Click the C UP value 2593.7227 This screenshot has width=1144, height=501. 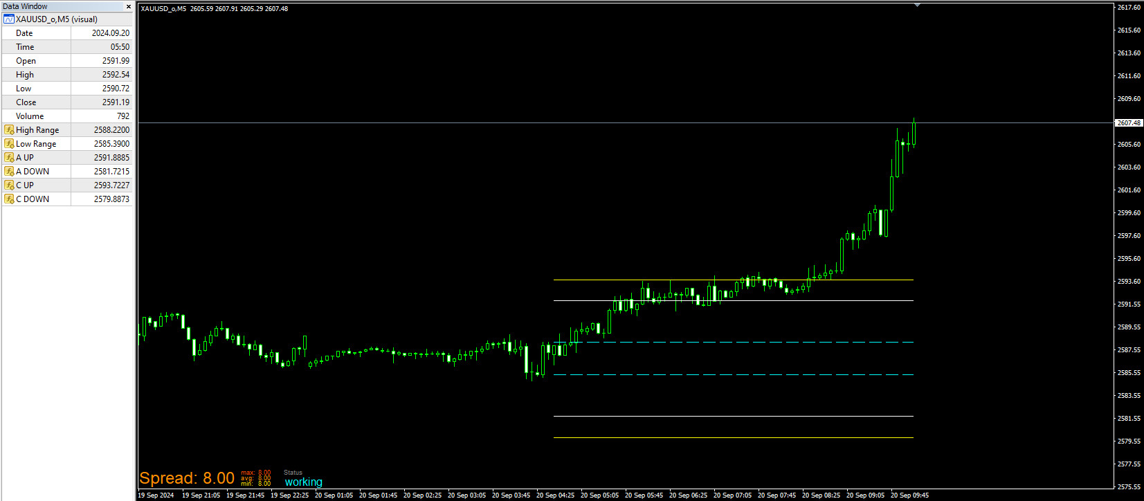[x=111, y=185]
